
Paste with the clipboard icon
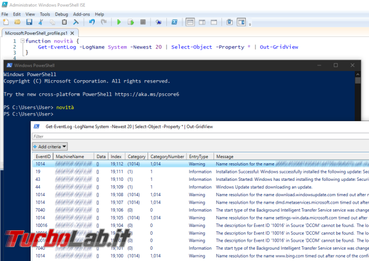click(x=64, y=22)
